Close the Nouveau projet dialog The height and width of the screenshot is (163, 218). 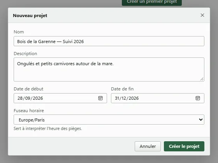(202, 15)
